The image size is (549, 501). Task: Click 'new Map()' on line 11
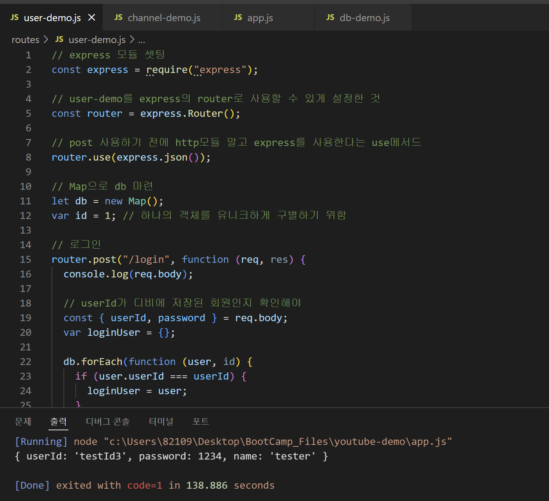(131, 201)
